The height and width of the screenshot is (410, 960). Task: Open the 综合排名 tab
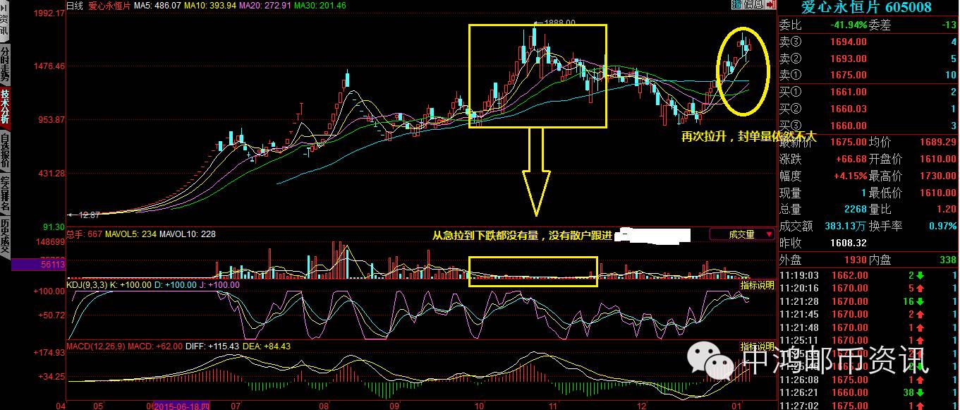[x=5, y=194]
